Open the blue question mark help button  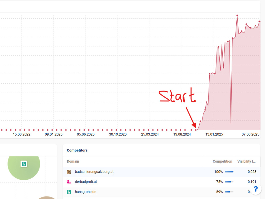[x=256, y=189]
